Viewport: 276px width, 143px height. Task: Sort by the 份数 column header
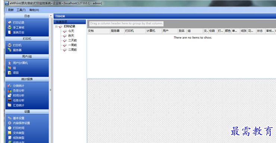pyautogui.click(x=213, y=31)
